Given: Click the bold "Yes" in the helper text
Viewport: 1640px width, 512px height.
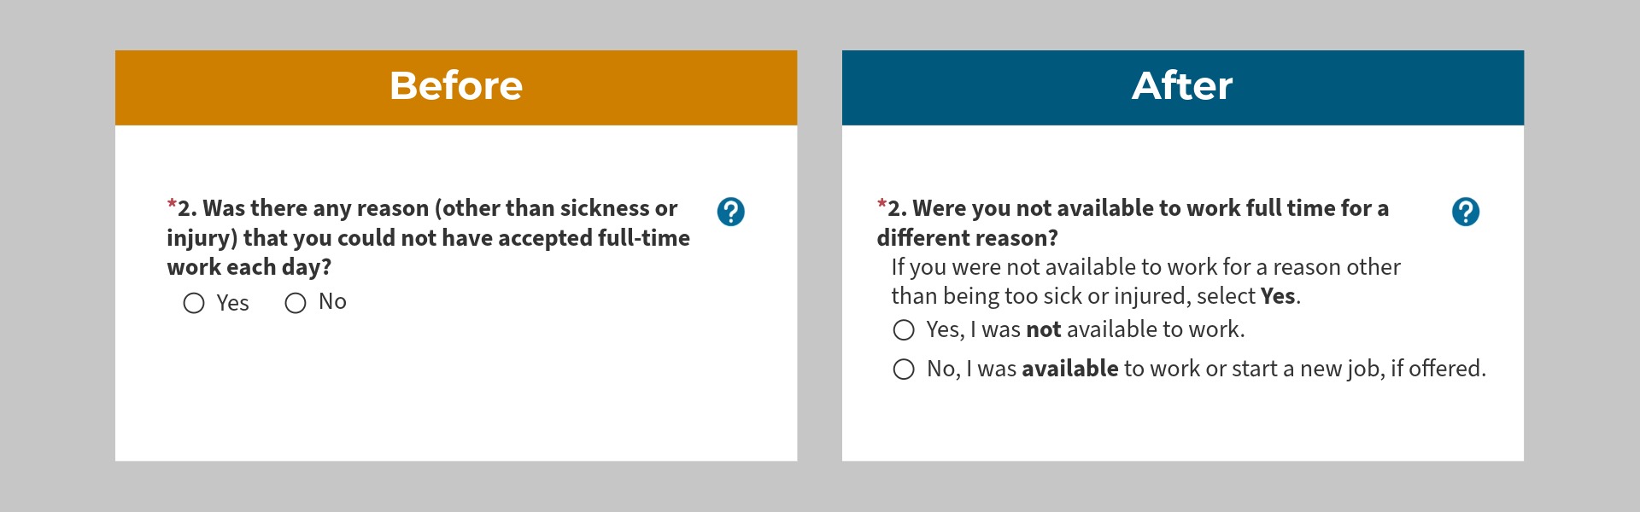Looking at the screenshot, I should (x=1278, y=296).
